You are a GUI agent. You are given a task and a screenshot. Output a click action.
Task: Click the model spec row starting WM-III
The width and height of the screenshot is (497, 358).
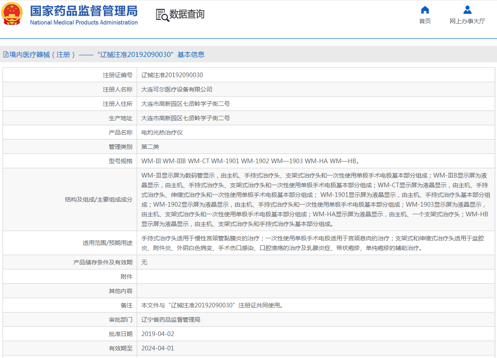[251, 161]
